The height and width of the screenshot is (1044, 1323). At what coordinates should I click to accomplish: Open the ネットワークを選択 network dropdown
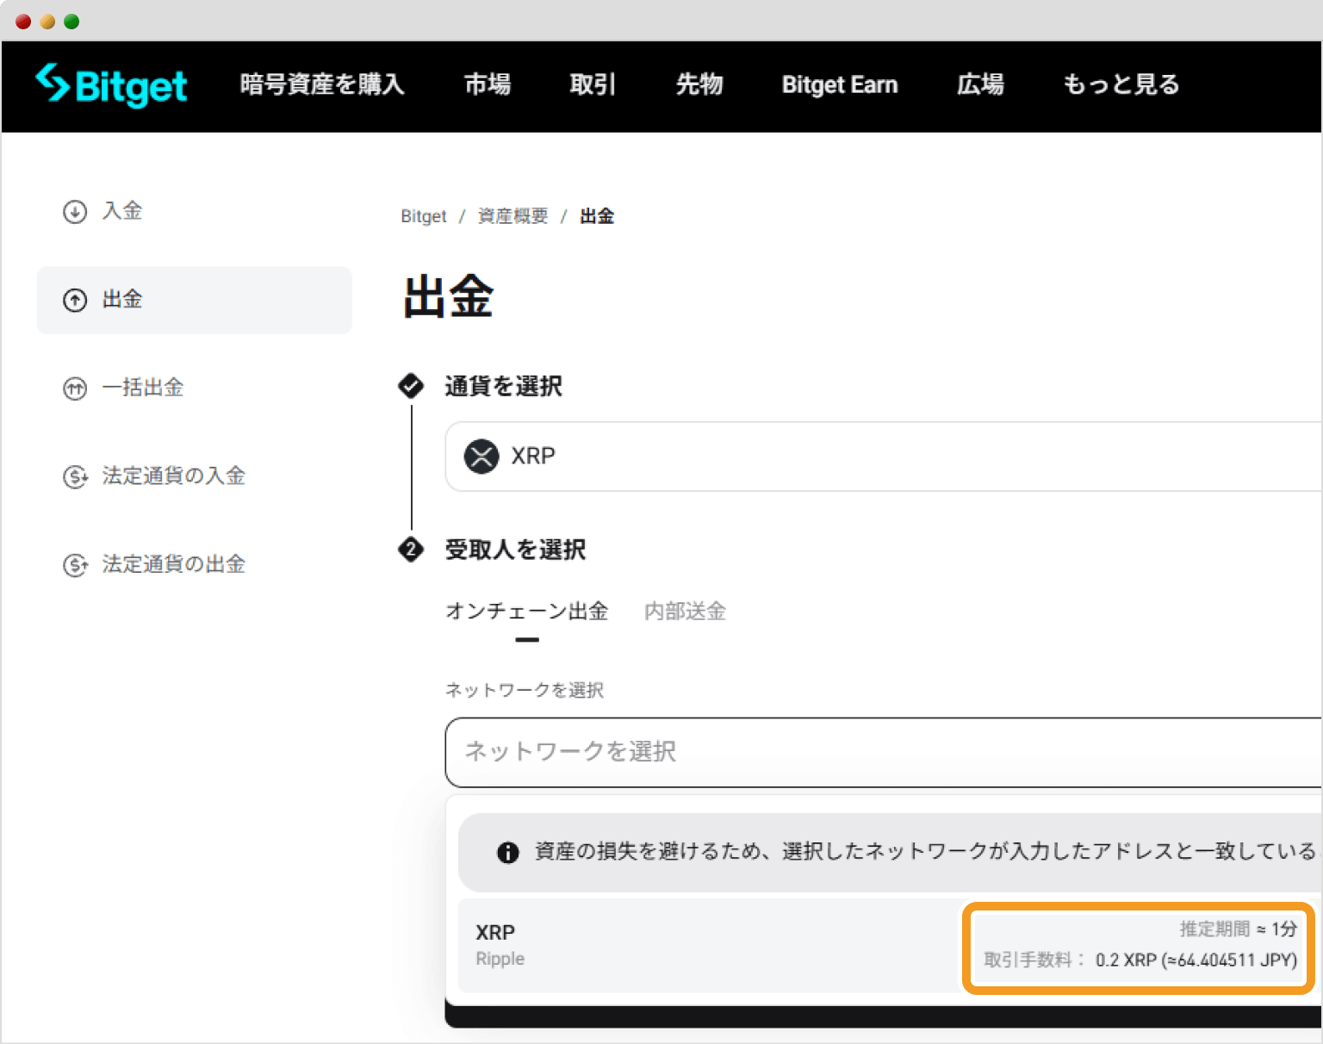775,752
